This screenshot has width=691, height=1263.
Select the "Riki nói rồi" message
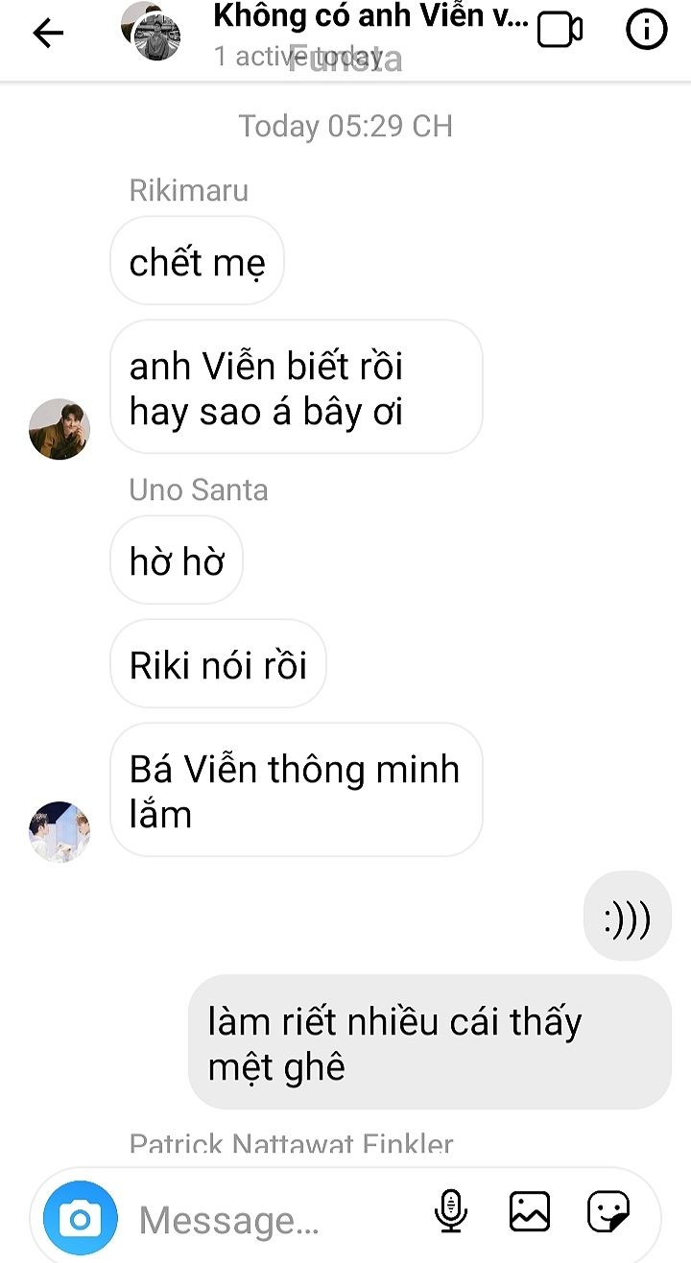point(218,664)
